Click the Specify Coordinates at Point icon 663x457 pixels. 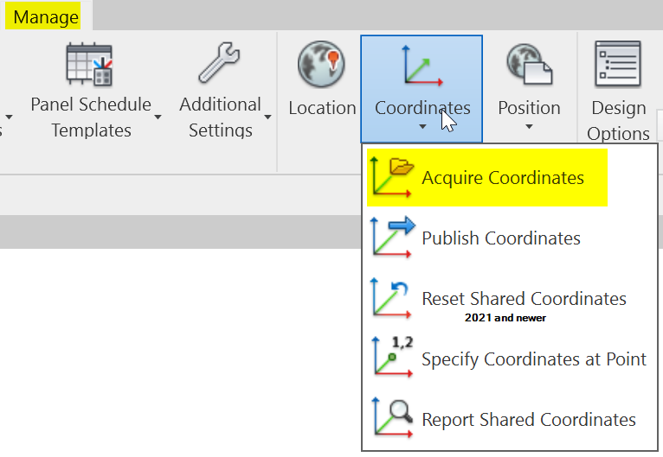pyautogui.click(x=392, y=359)
